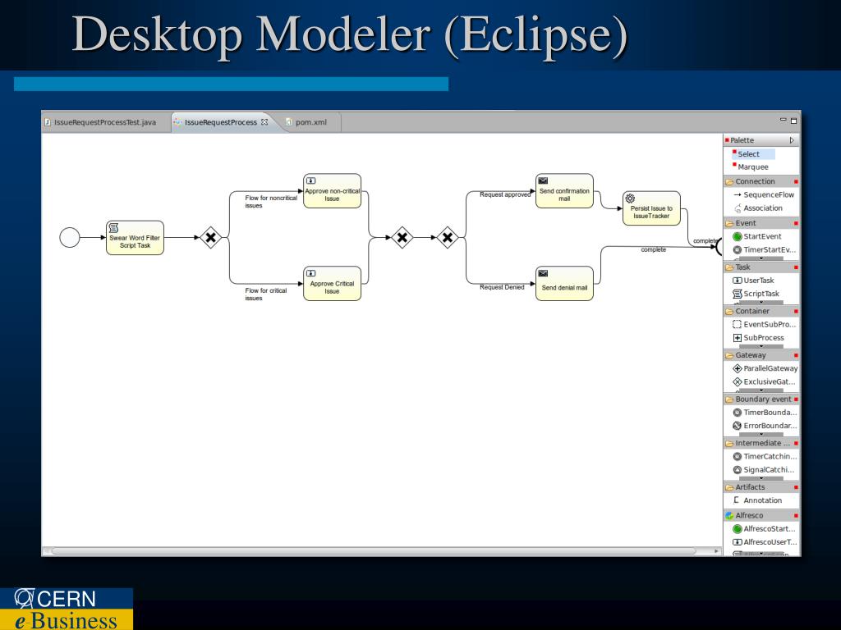The height and width of the screenshot is (630, 841).
Task: Click 'Flow for noncritical issues' label
Action: [x=271, y=202]
